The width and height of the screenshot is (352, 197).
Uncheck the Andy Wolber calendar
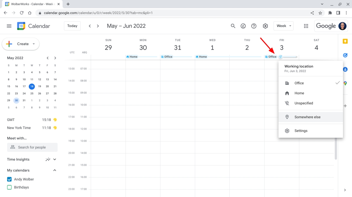click(9, 179)
